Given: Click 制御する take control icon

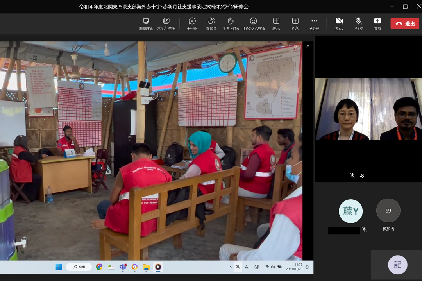Looking at the screenshot, I should [146, 24].
